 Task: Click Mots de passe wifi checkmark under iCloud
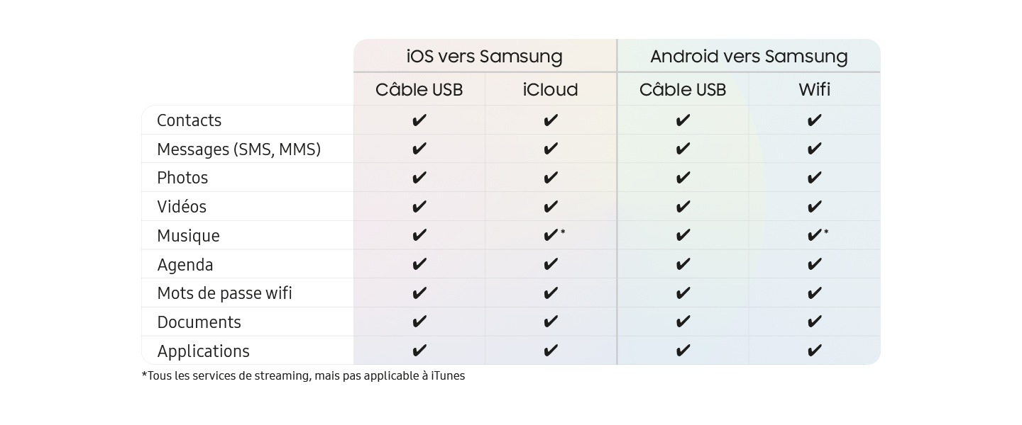point(551,293)
